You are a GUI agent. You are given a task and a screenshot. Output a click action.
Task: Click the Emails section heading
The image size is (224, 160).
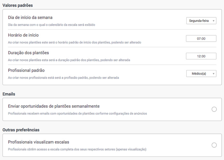tap(9, 94)
